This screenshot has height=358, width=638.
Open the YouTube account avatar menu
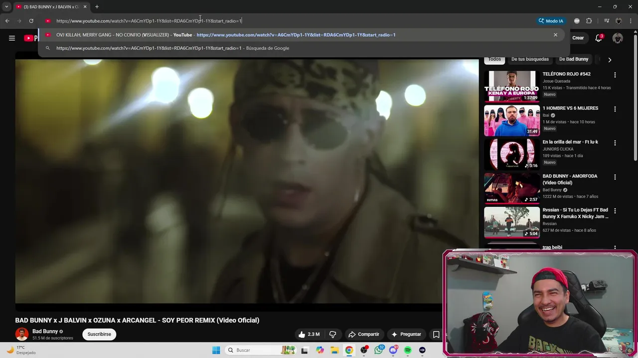[x=618, y=38]
